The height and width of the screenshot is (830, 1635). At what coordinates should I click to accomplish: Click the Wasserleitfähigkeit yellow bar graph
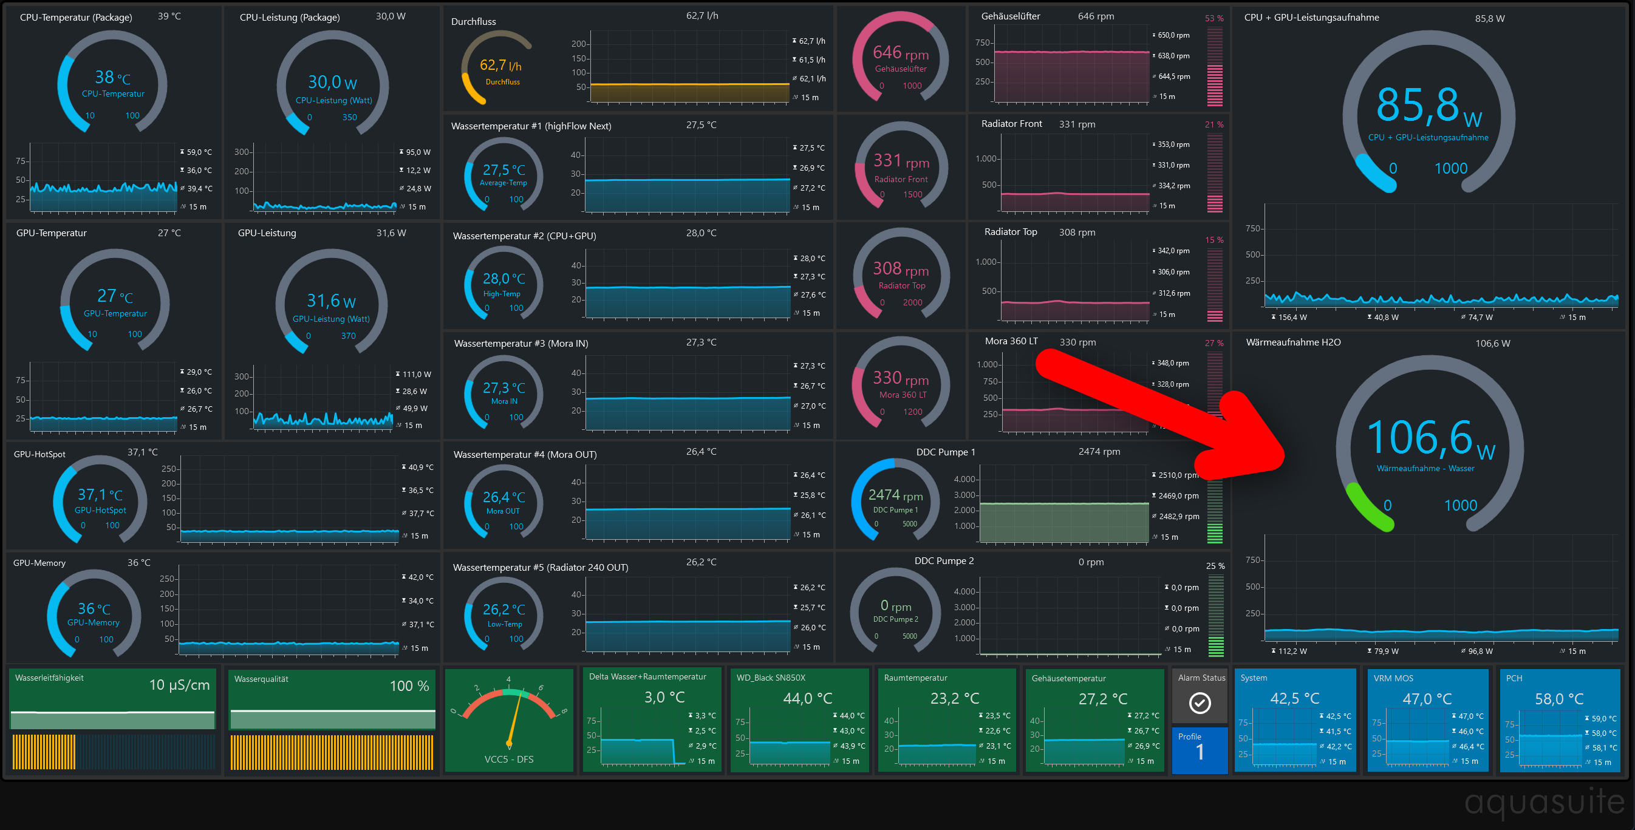[x=44, y=752]
